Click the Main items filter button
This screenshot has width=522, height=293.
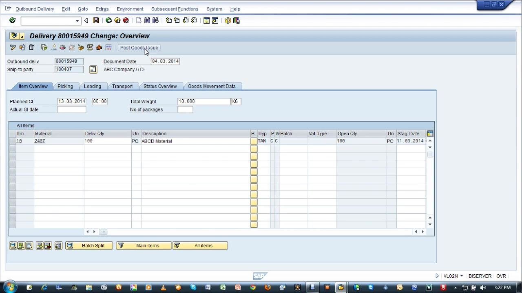pyautogui.click(x=144, y=246)
